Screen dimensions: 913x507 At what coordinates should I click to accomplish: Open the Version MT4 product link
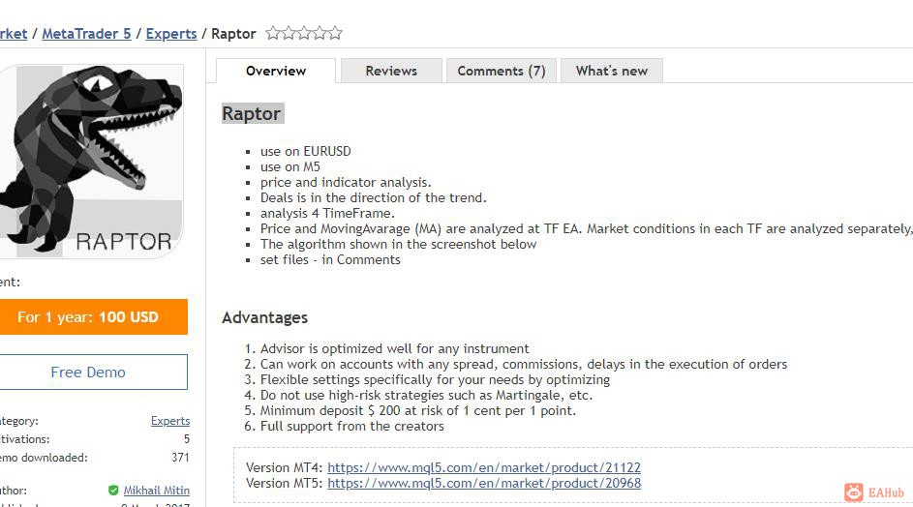(484, 467)
